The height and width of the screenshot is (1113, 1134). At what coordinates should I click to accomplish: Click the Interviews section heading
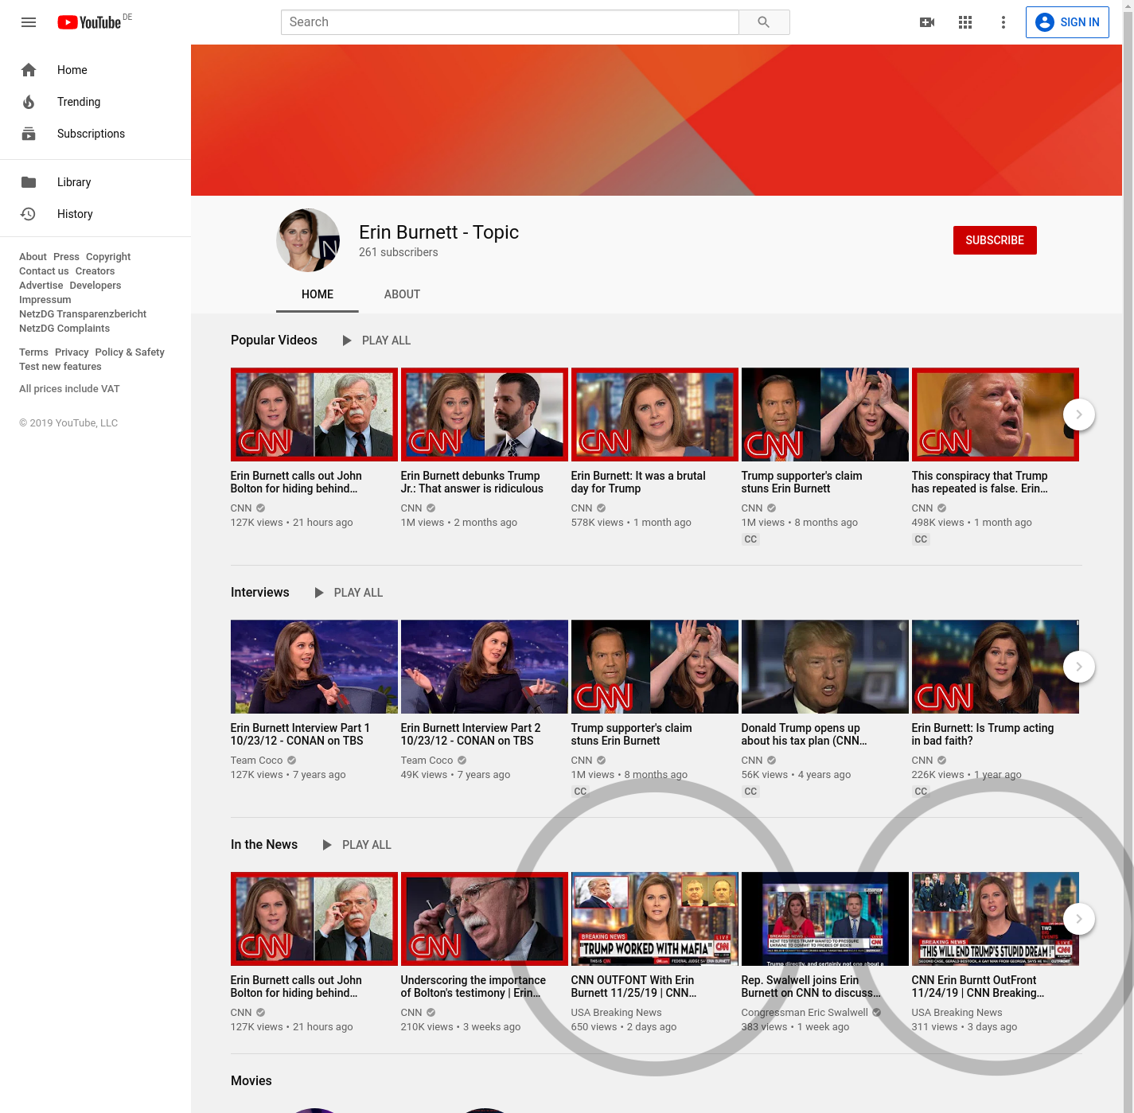point(260,593)
